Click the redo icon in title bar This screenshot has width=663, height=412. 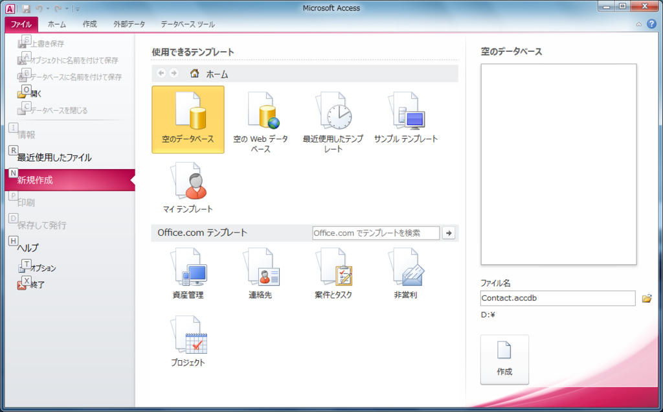click(58, 8)
